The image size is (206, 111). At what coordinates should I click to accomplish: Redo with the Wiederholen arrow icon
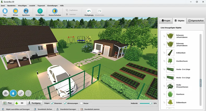click(x=99, y=11)
